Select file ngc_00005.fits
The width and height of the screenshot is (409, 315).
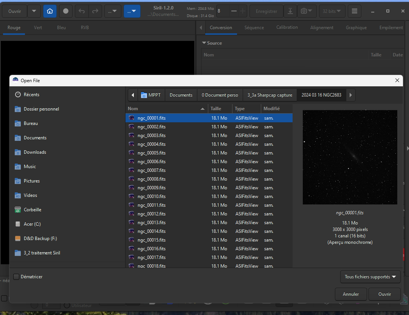(209, 153)
